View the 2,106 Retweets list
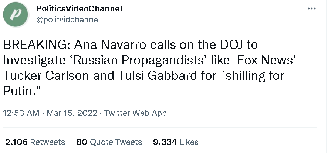Screen dimensions: 328x153 tap(35, 142)
